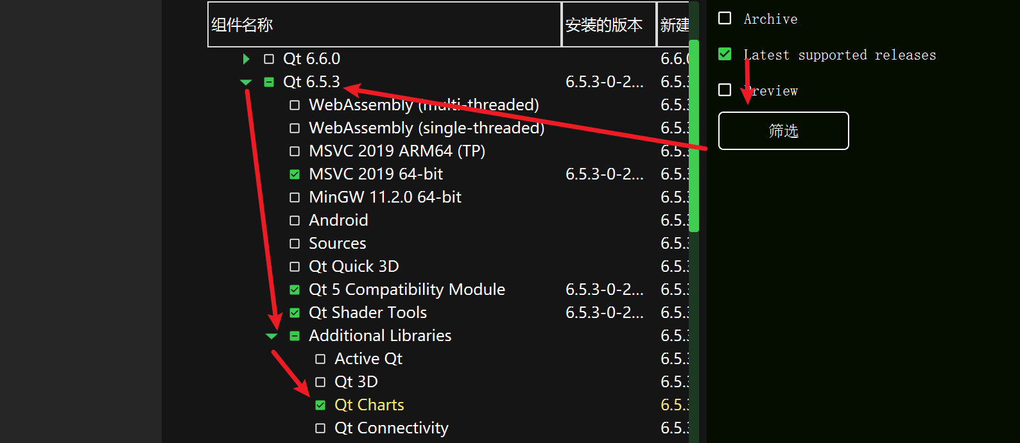The height and width of the screenshot is (443, 1020).
Task: Select the Sources row label
Action: (338, 244)
